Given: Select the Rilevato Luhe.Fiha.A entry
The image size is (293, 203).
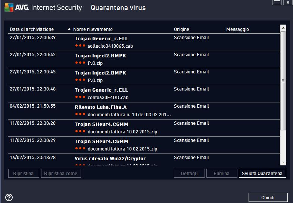Looking at the screenshot, I should [100, 107].
